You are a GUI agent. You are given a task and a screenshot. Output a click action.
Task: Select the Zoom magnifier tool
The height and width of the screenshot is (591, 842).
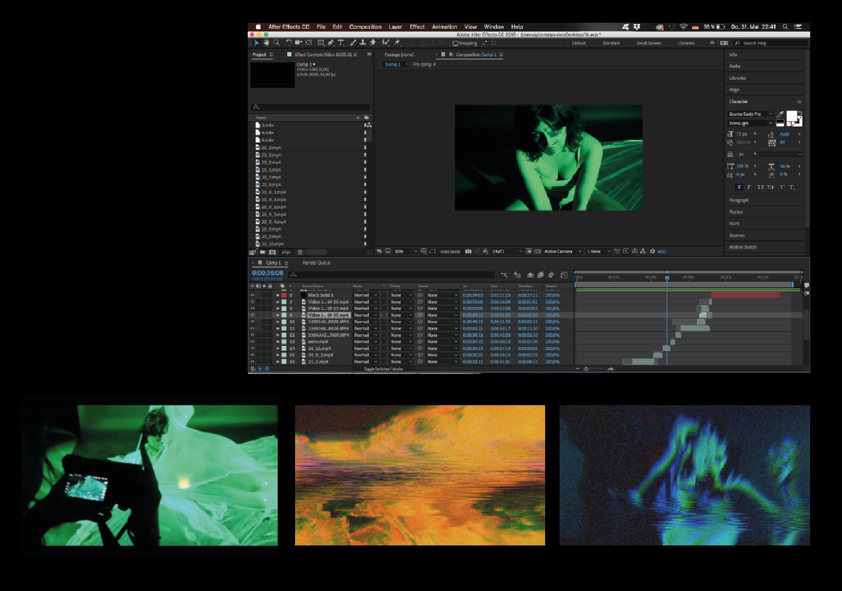point(276,43)
